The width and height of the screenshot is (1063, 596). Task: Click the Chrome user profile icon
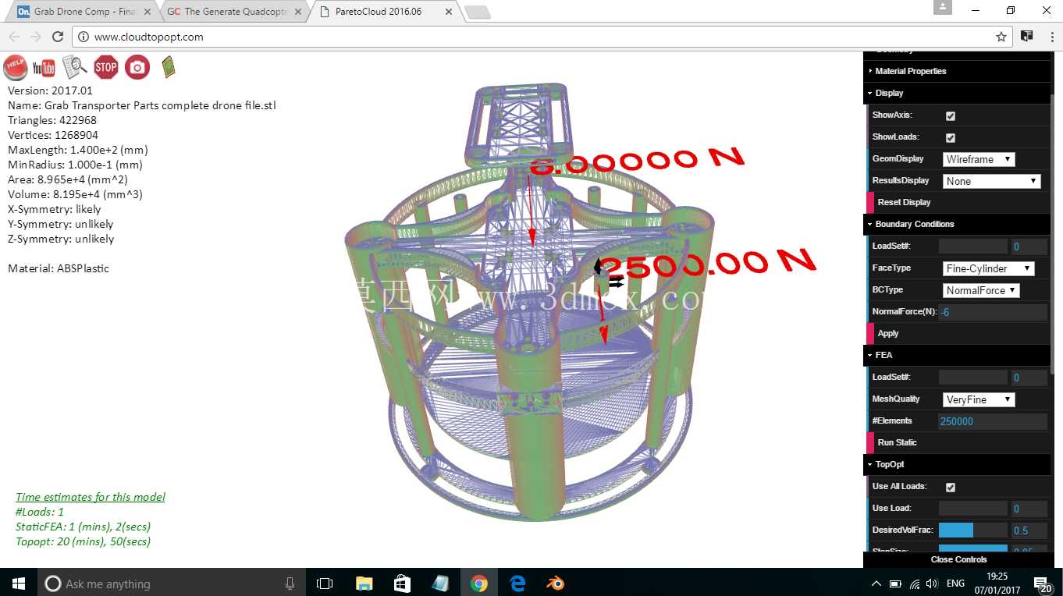943,7
